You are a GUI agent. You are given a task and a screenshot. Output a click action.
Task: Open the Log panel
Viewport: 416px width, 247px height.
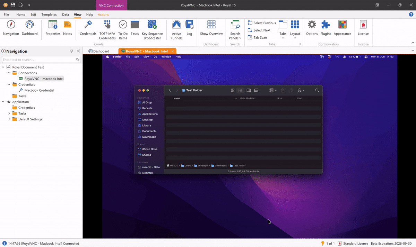click(189, 28)
